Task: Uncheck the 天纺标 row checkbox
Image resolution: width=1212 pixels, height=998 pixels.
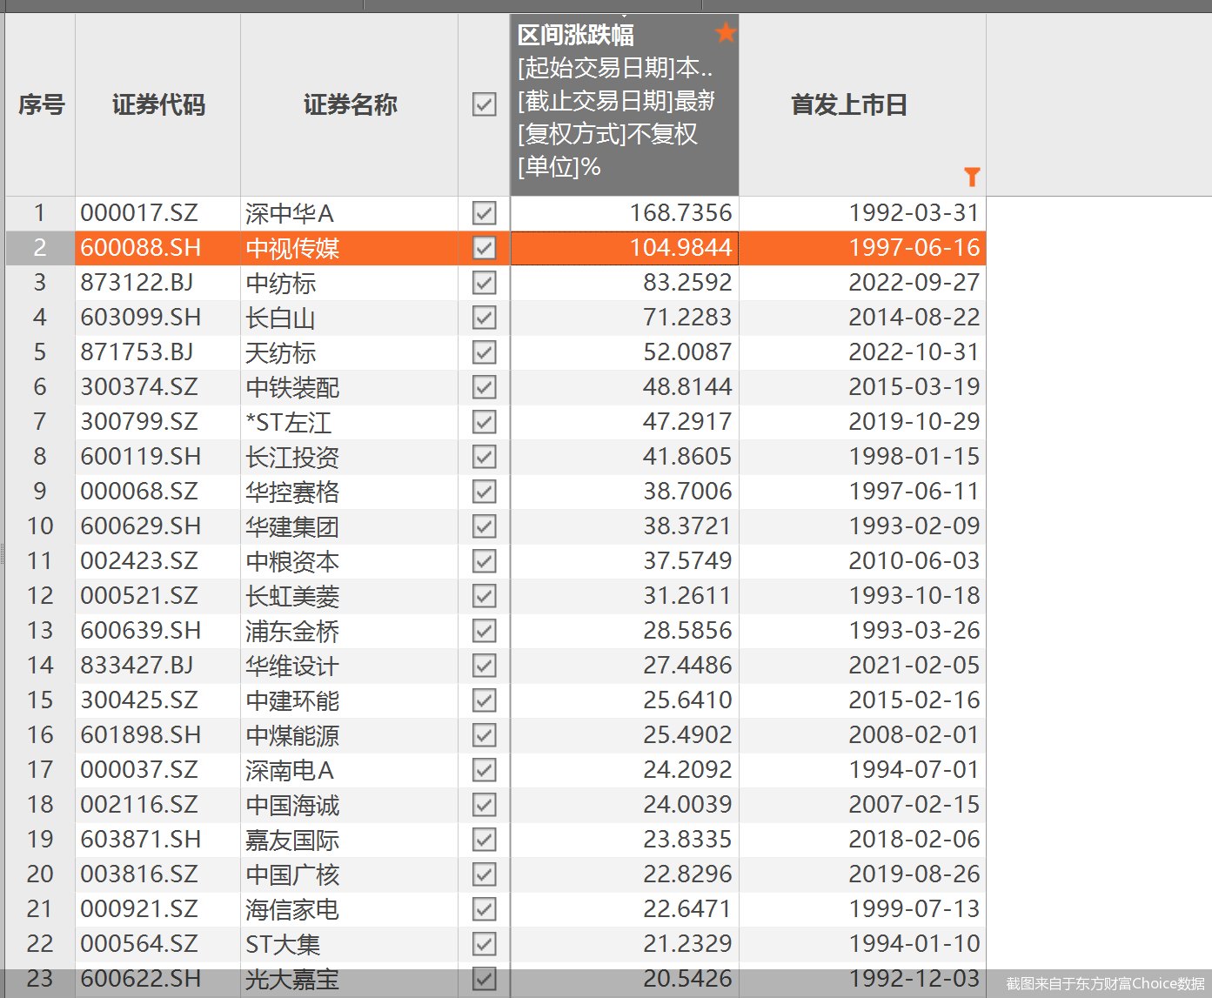Action: click(x=485, y=352)
